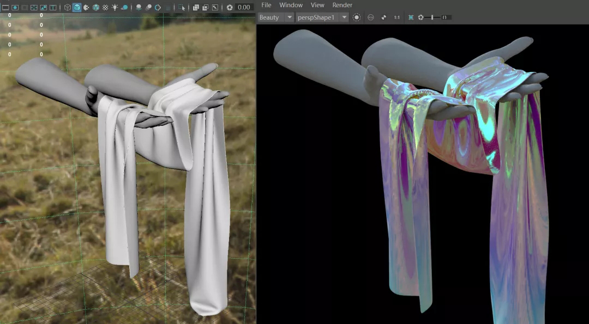
Task: Toggle screen space ambient occlusion icon
Action: (x=139, y=7)
